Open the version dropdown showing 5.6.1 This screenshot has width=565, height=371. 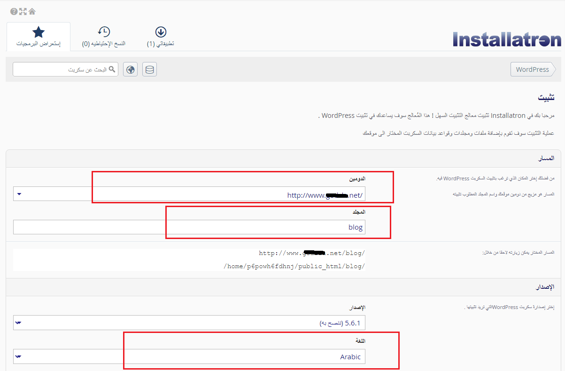189,323
